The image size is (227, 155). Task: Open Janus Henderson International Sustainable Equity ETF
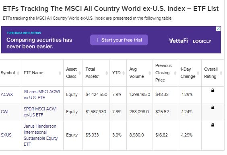coord(41,135)
